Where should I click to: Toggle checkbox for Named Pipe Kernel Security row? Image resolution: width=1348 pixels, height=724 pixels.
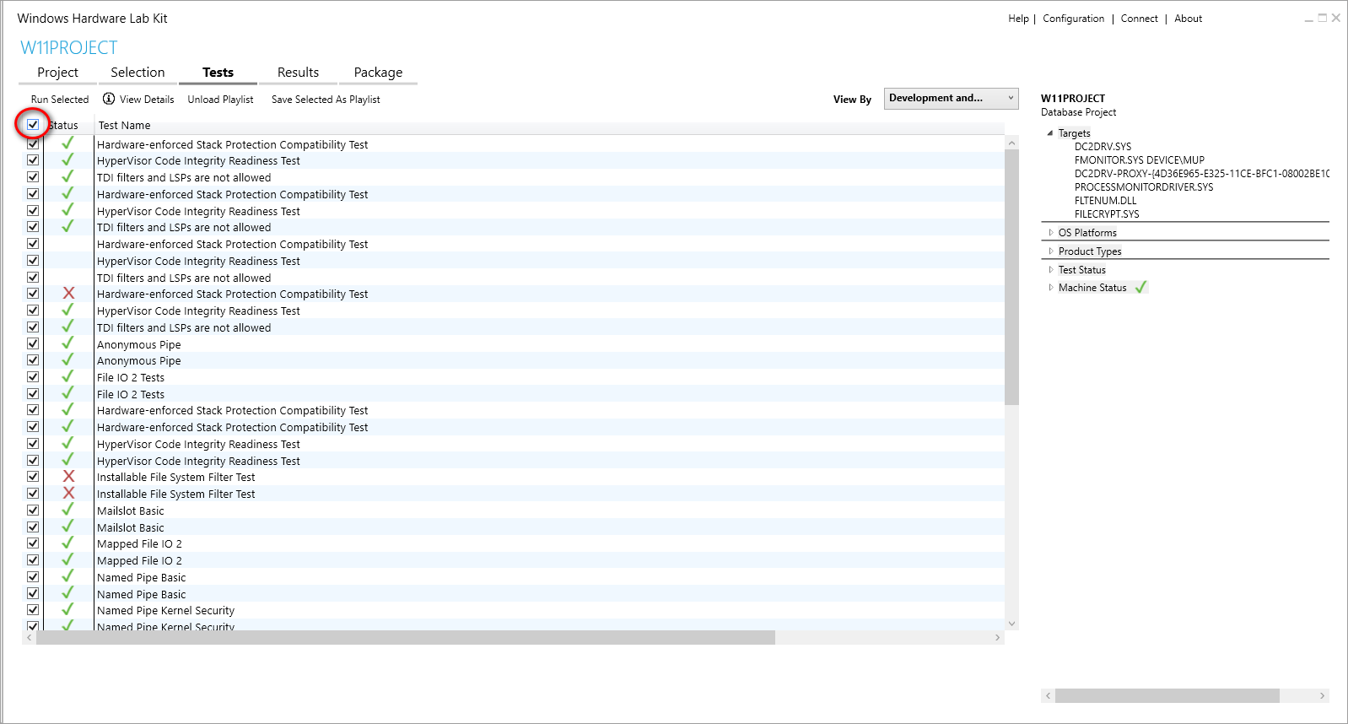pos(33,610)
